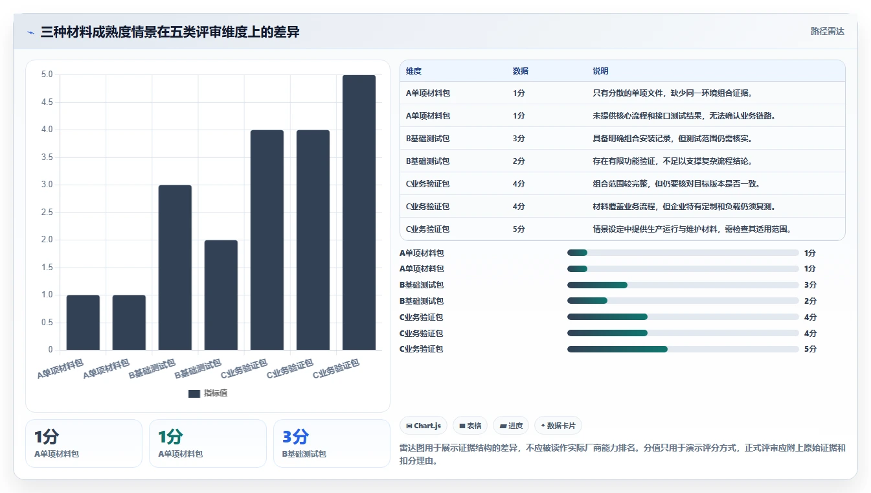Click the 指标值 legend color box
This screenshot has height=493, width=871.
[194, 393]
